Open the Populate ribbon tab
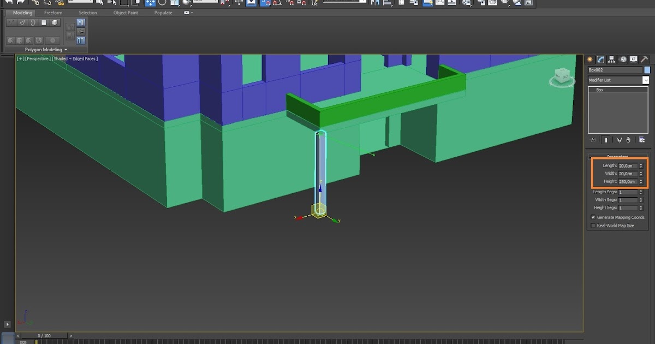 pos(163,12)
